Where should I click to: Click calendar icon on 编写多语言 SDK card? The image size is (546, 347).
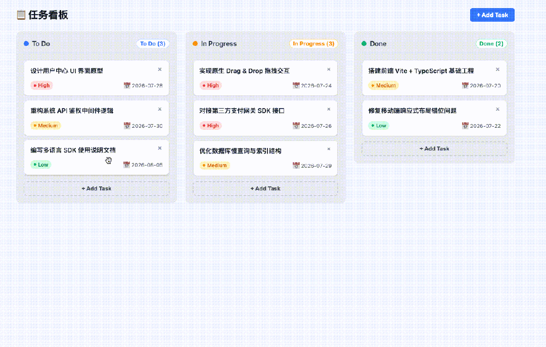(127, 165)
